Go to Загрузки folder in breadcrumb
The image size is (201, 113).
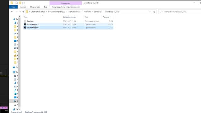click(x=98, y=12)
